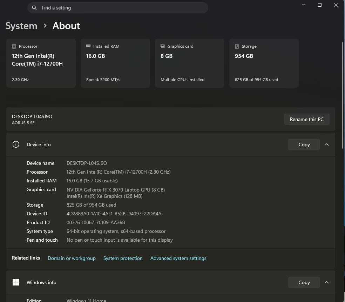Click the AORUS 5 SE model text
This screenshot has height=302, width=345.
[23, 123]
